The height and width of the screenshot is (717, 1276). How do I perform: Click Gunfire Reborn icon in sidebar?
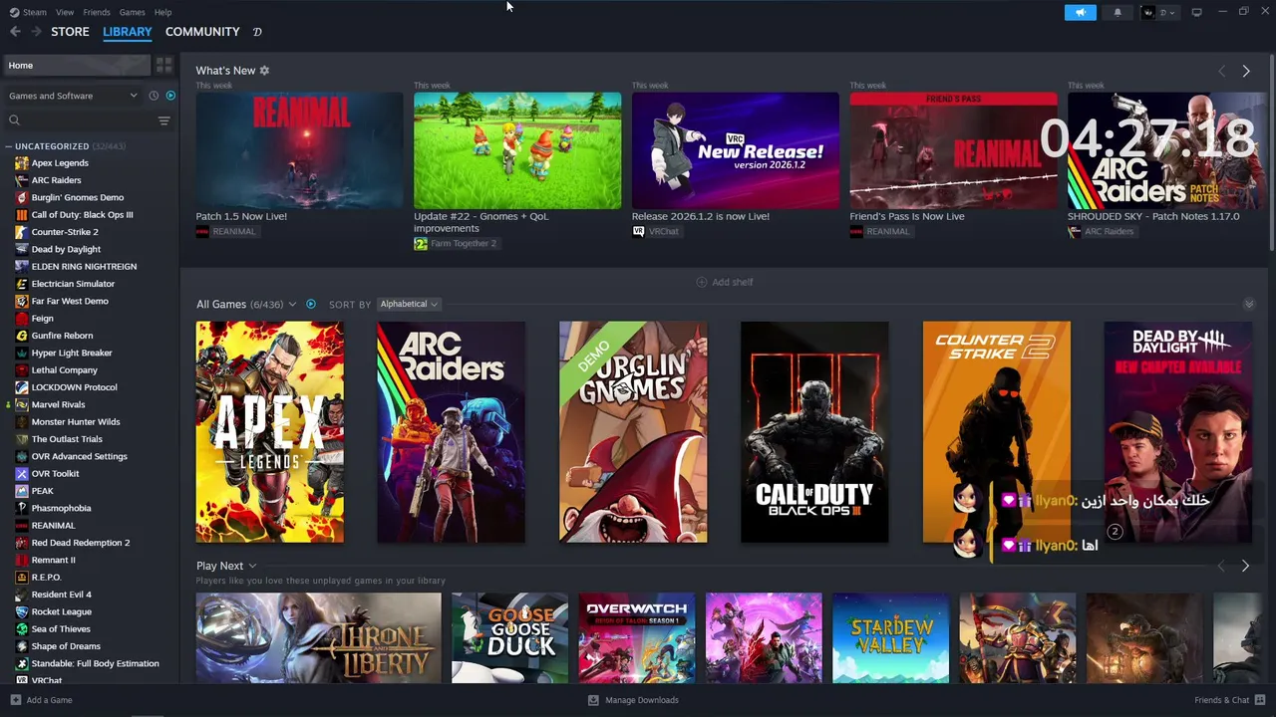click(22, 336)
